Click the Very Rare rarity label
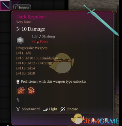This screenshot has width=122, height=126. click(x=24, y=22)
